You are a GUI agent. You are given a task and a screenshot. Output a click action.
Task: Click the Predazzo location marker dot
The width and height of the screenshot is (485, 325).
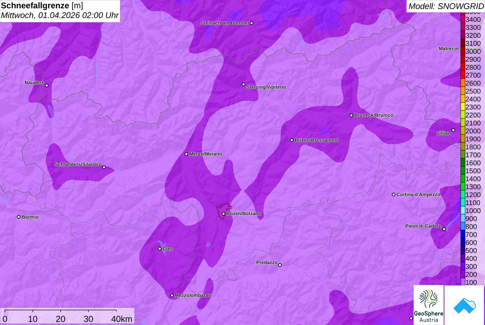pyautogui.click(x=280, y=265)
